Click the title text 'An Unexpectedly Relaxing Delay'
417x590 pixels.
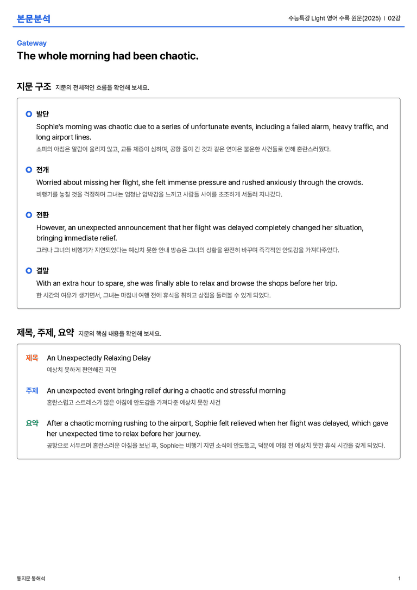[x=99, y=358]
